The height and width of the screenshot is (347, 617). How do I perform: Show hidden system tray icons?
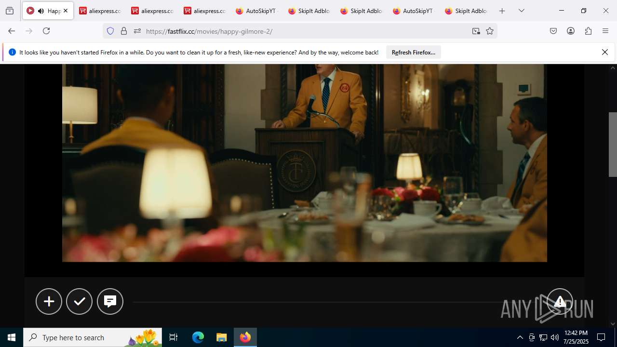pos(520,337)
